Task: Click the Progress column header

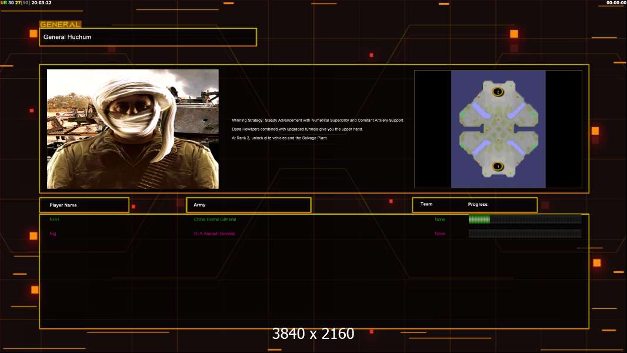Action: click(478, 204)
